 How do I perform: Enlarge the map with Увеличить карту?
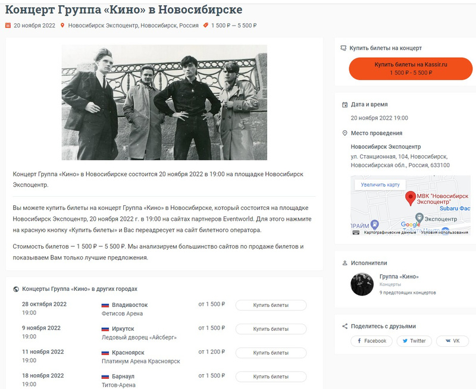point(380,184)
